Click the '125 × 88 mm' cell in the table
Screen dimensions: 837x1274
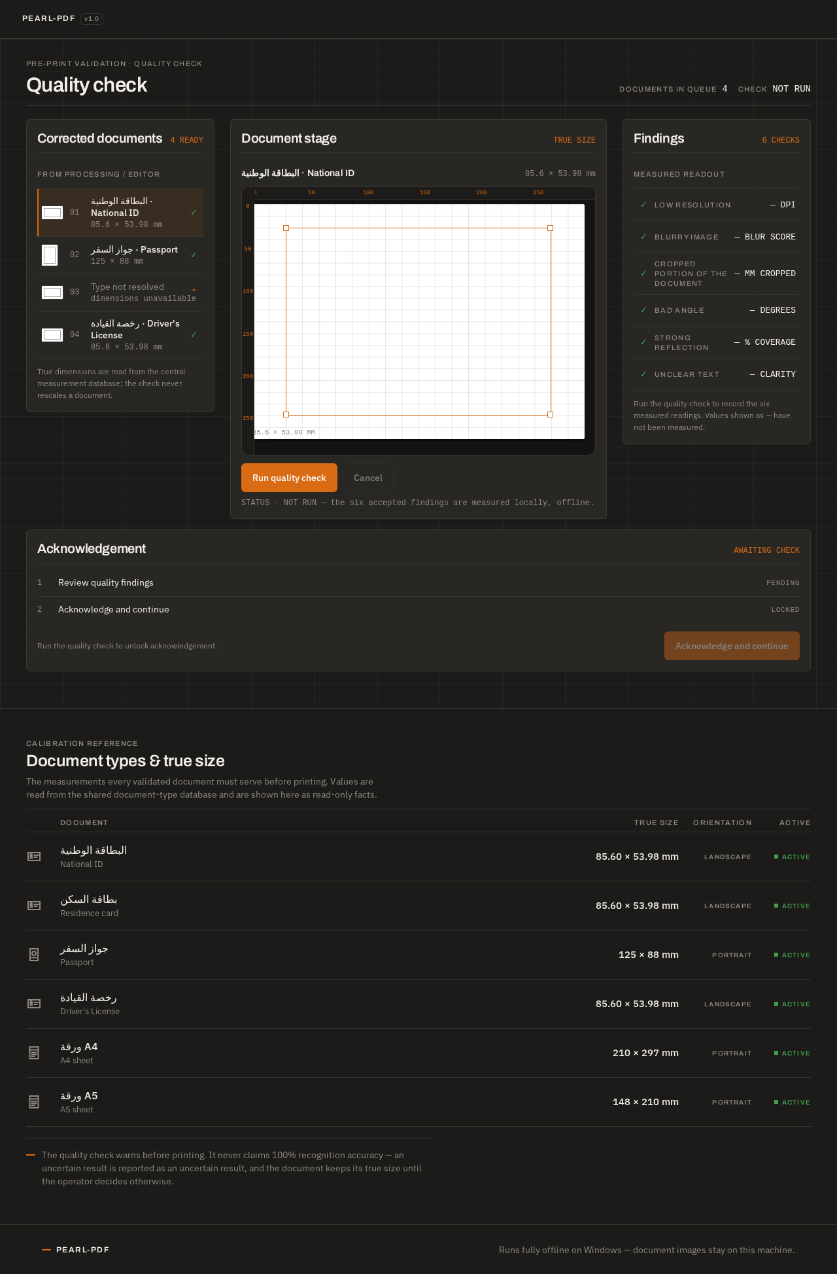[649, 955]
